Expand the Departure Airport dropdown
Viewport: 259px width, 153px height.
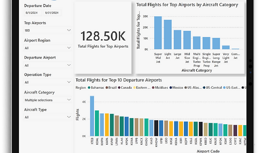(48, 65)
